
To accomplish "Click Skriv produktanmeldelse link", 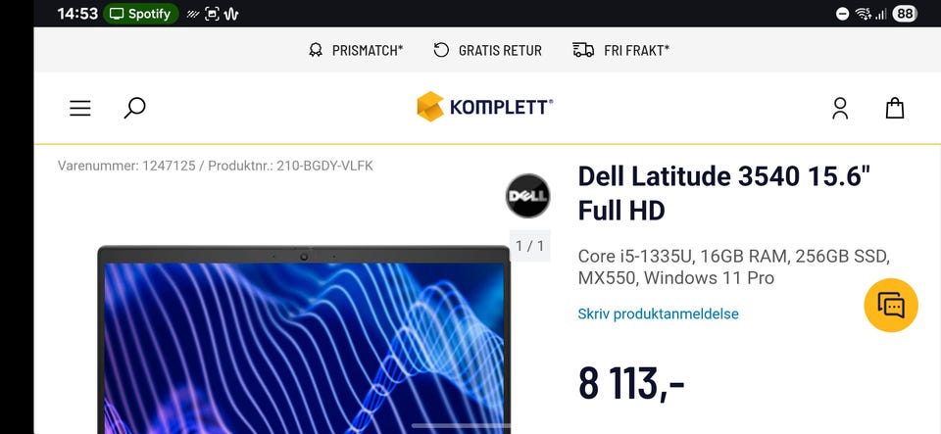I will point(658,313).
